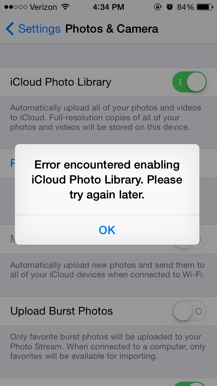
Task: Tap OK in the error alert
Action: (107, 230)
